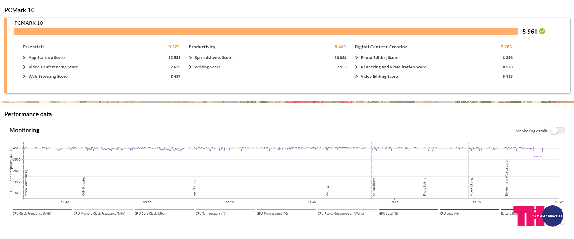Click the orange PCMark 10 score bar
The width and height of the screenshot is (574, 239).
(266, 32)
